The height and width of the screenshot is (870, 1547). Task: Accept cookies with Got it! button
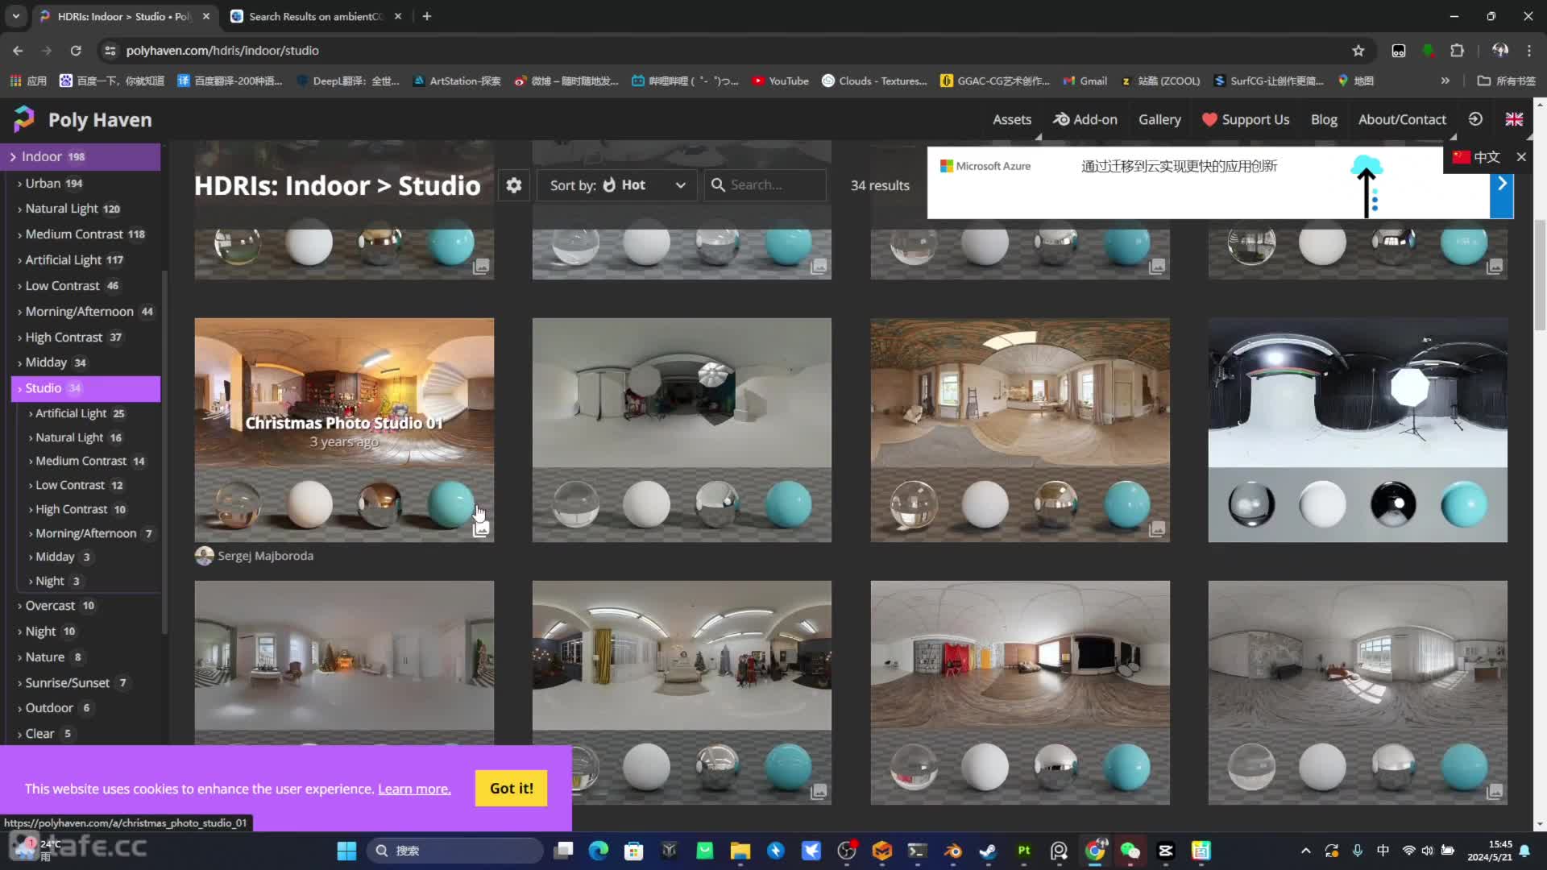coord(512,789)
